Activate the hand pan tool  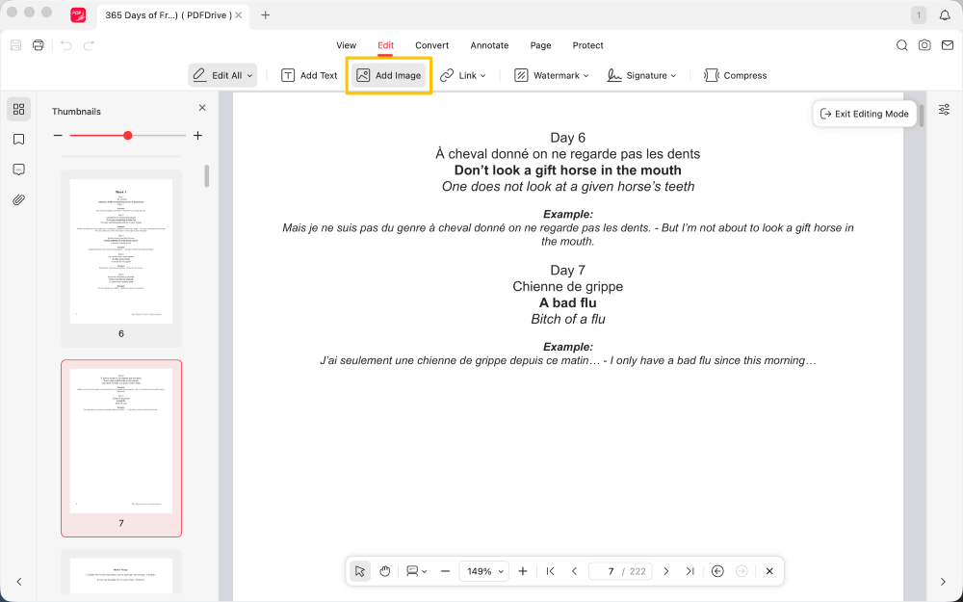coord(385,571)
